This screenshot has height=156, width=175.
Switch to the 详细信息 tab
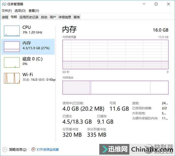(x=65, y=17)
